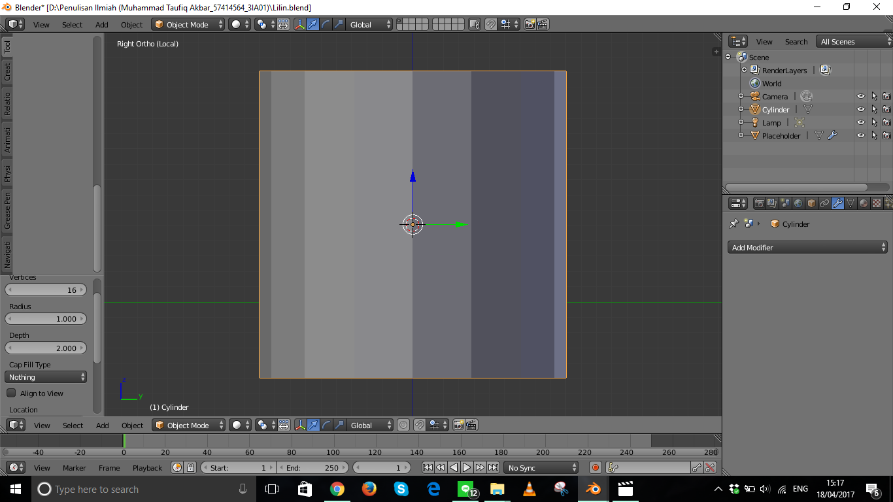The image size is (893, 502).
Task: Play the animation in reverse
Action: tap(454, 467)
